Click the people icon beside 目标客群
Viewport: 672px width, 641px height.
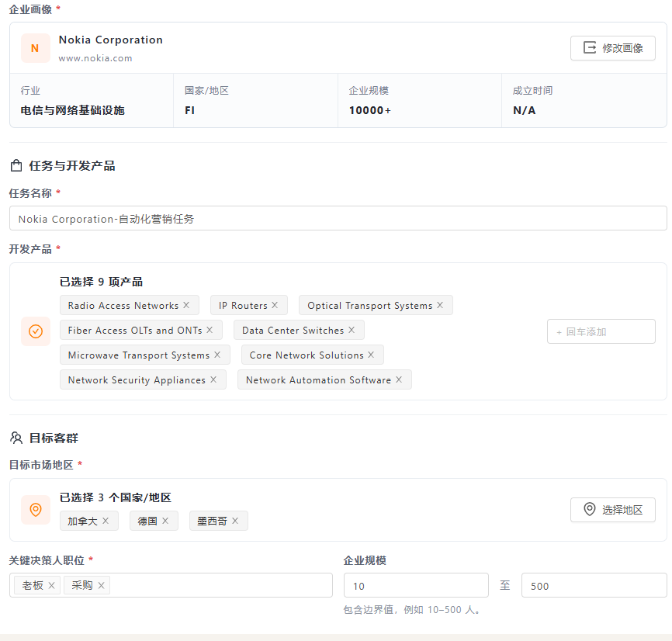click(16, 438)
